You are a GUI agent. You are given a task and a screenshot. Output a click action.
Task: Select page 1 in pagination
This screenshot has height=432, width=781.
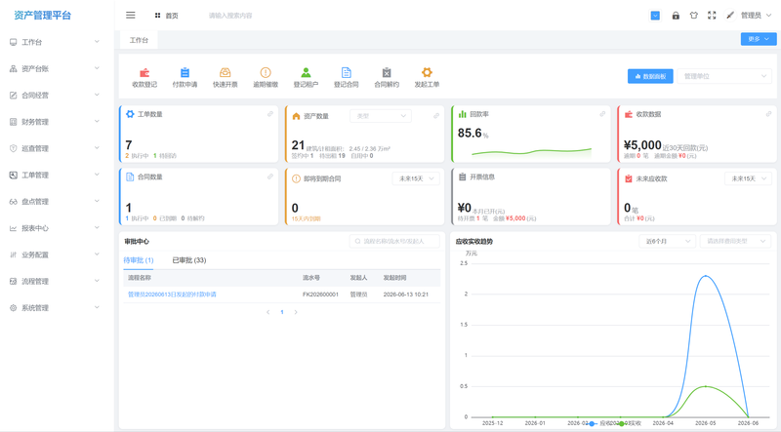(x=282, y=312)
